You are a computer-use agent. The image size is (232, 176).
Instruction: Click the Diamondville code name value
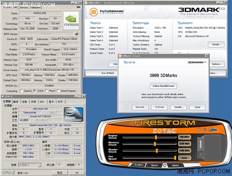coord(30,113)
